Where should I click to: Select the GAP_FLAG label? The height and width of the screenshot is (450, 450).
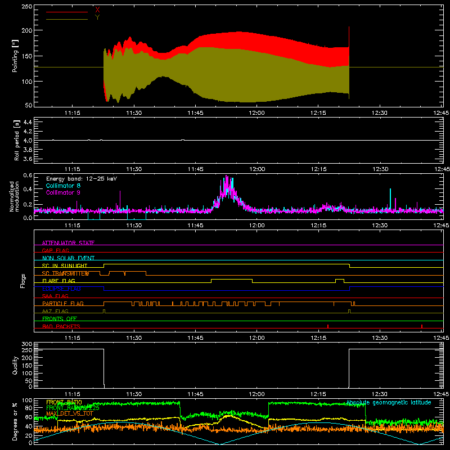tap(55, 250)
